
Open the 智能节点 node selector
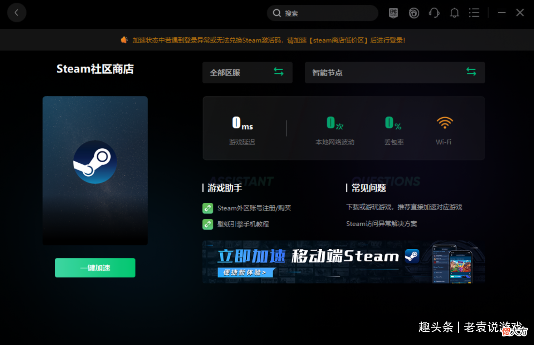pyautogui.click(x=395, y=73)
